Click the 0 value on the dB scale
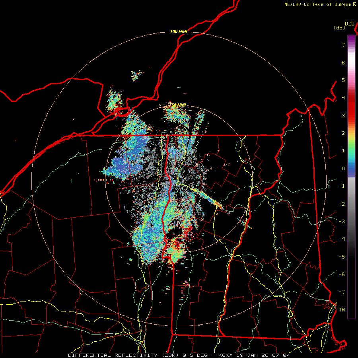 343,169
